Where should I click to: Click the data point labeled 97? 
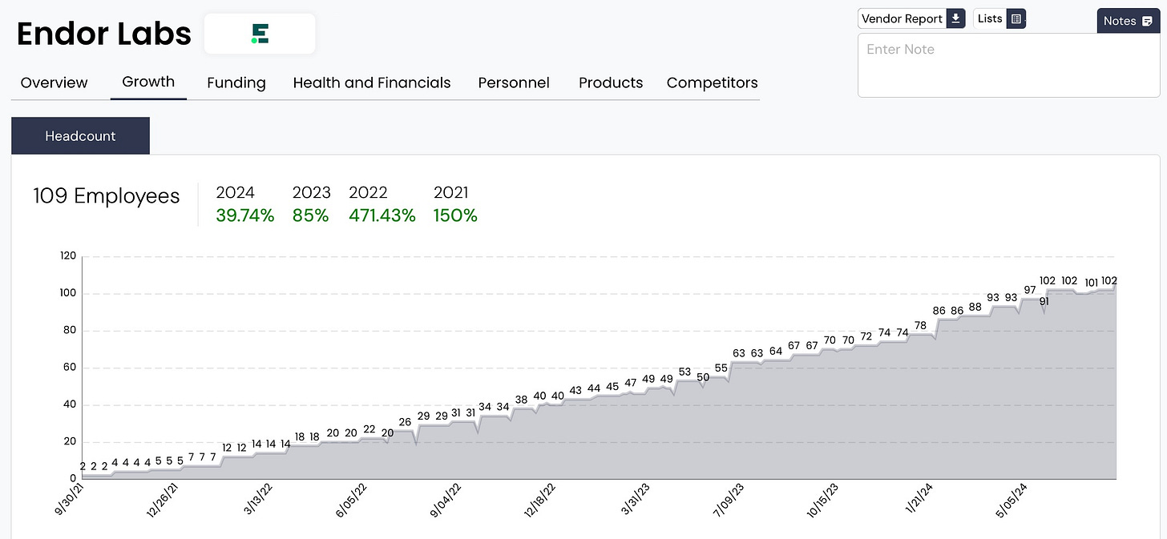[1030, 289]
